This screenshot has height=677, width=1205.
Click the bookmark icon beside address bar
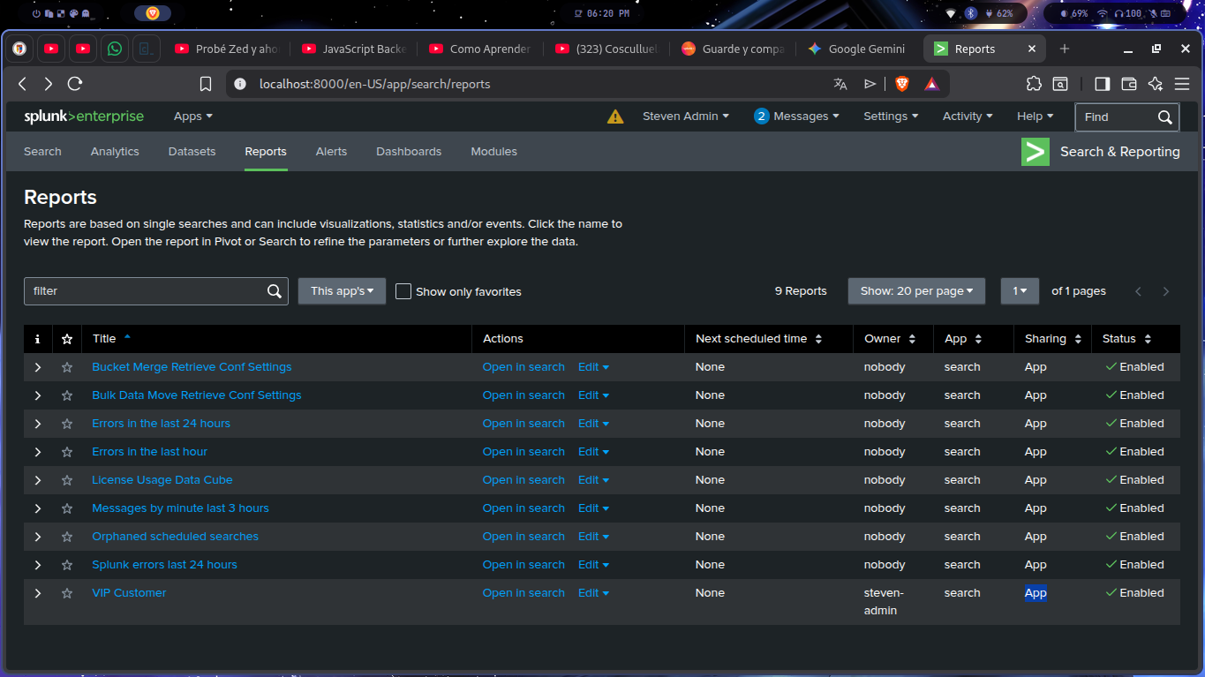coord(206,84)
